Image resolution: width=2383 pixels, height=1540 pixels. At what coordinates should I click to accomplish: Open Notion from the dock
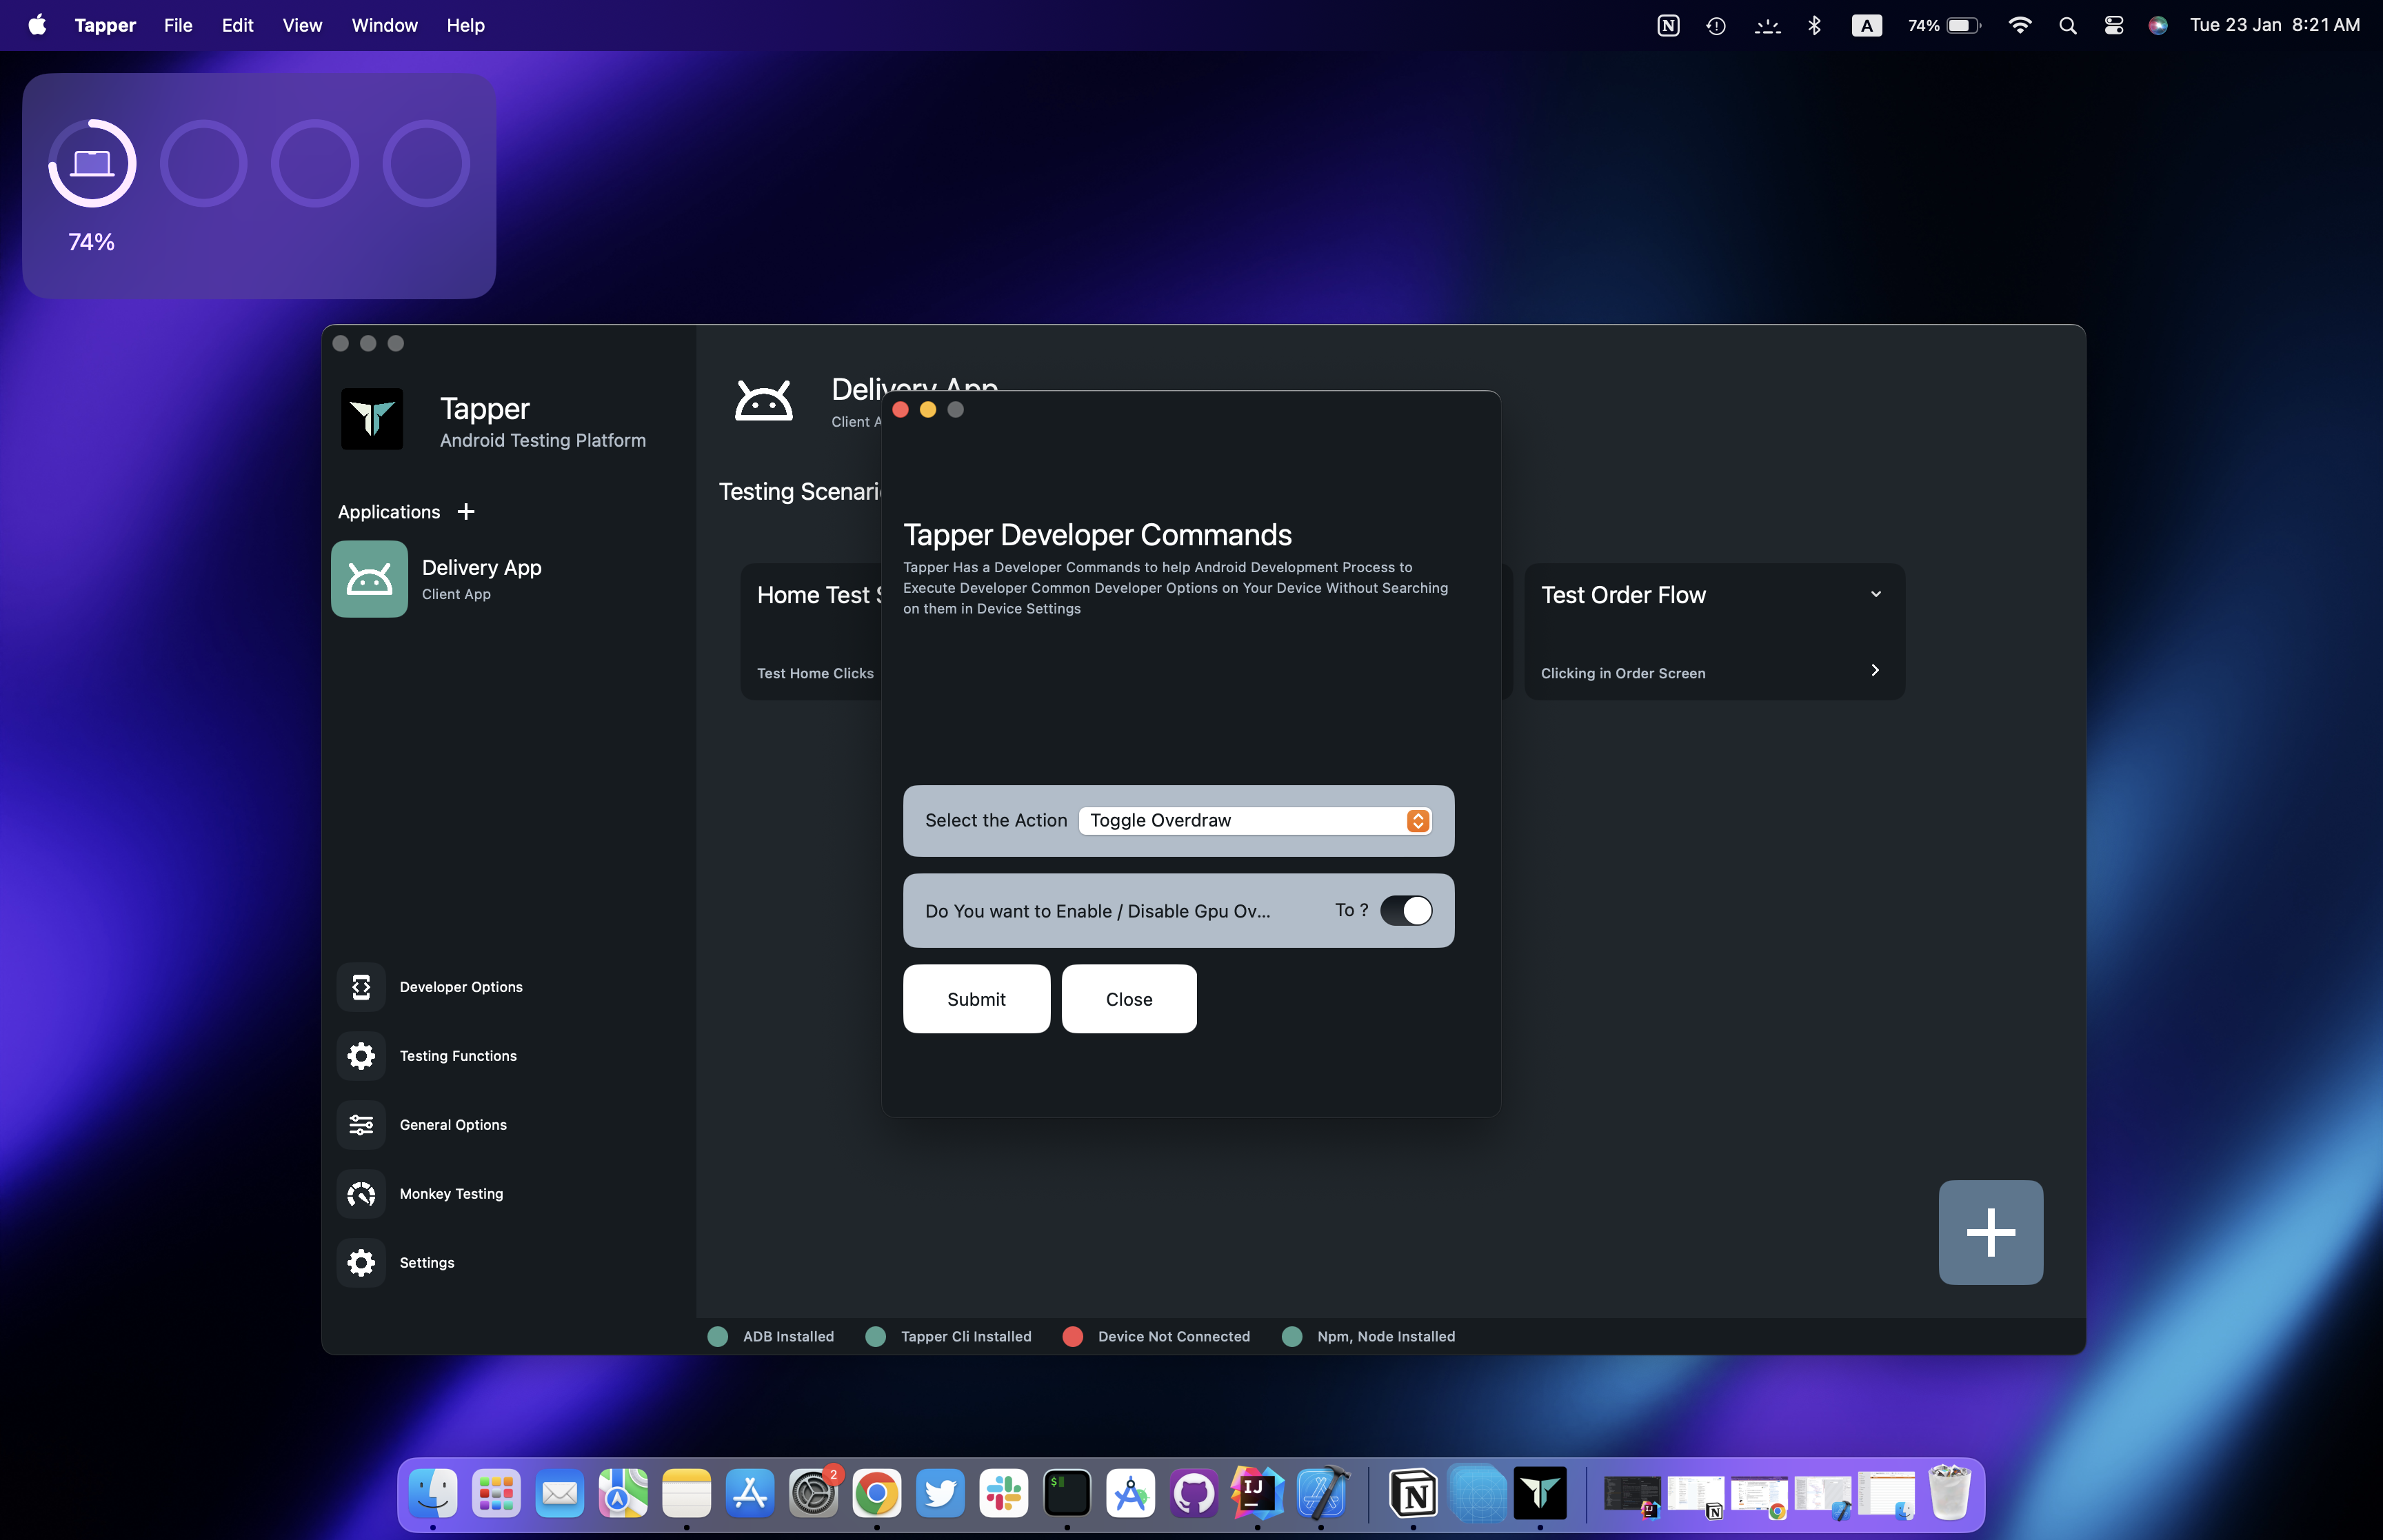(1413, 1494)
